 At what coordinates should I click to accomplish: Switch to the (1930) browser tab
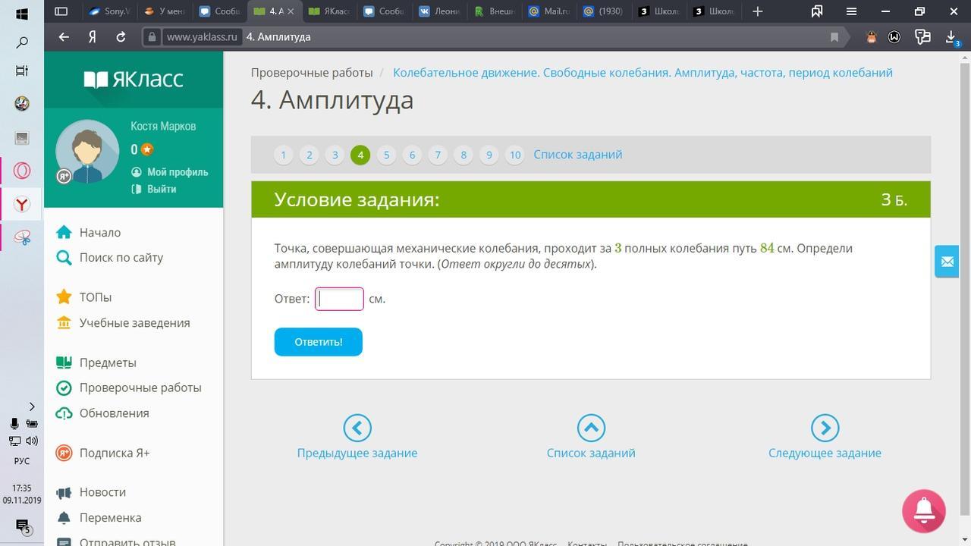tap(605, 11)
